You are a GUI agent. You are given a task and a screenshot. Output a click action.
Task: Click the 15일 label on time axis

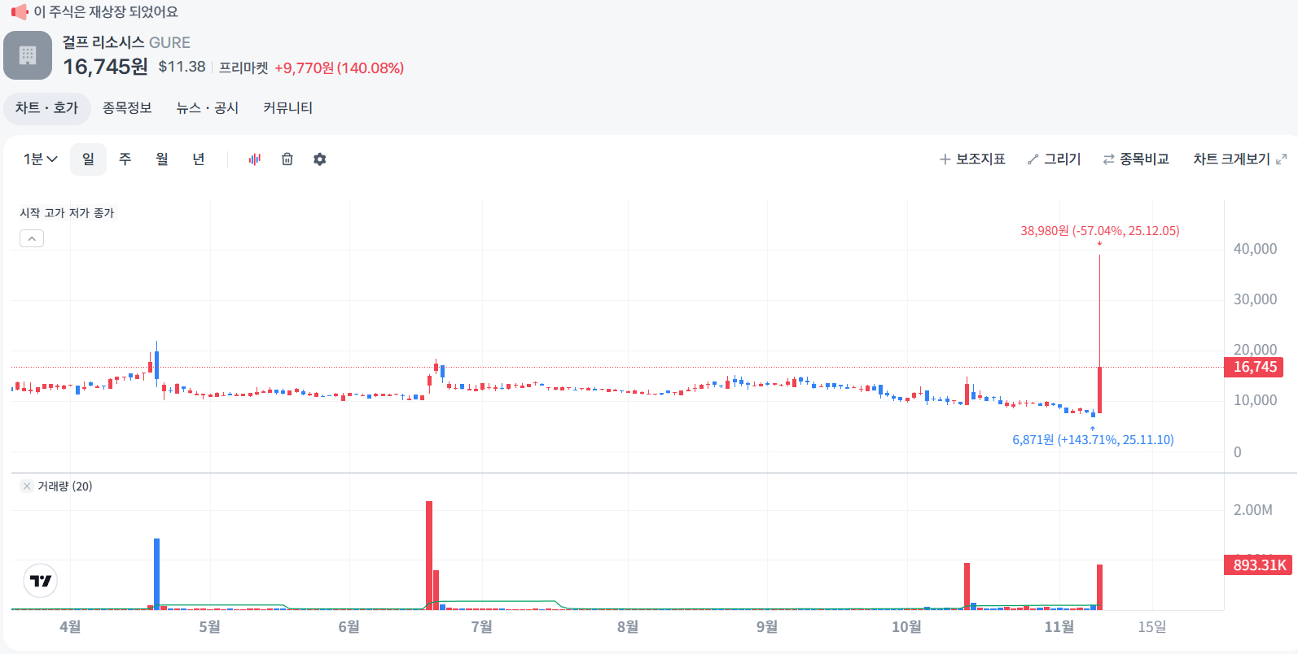tap(1152, 626)
